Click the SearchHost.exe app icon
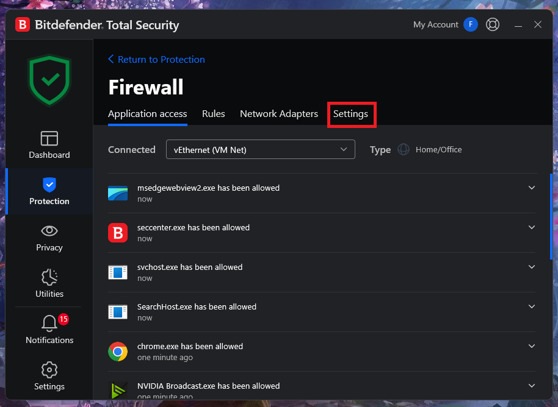This screenshot has width=558, height=407. [x=118, y=312]
